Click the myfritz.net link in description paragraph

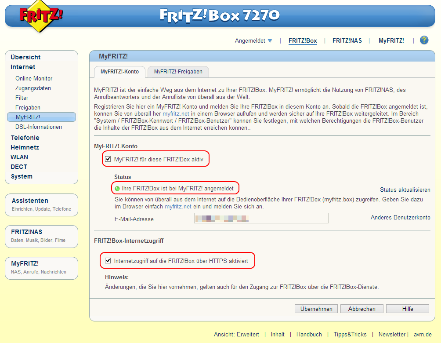[176, 114]
